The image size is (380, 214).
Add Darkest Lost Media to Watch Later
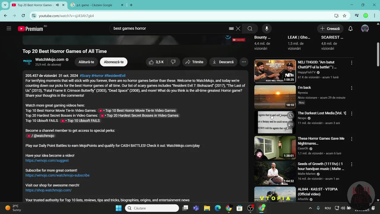pyautogui.click(x=291, y=116)
